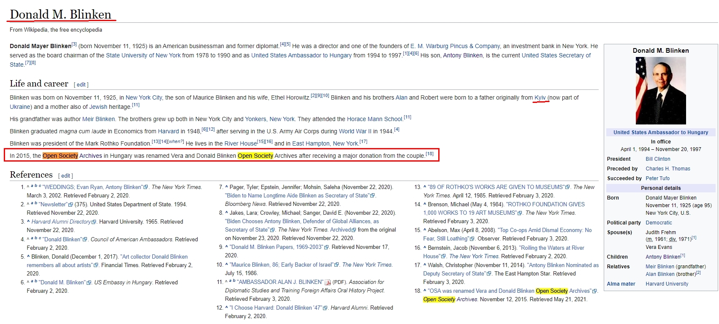Open 'I Choose Harvard: Donald Blinken '47' reference
This screenshot has height=324, width=719.
pos(276,308)
